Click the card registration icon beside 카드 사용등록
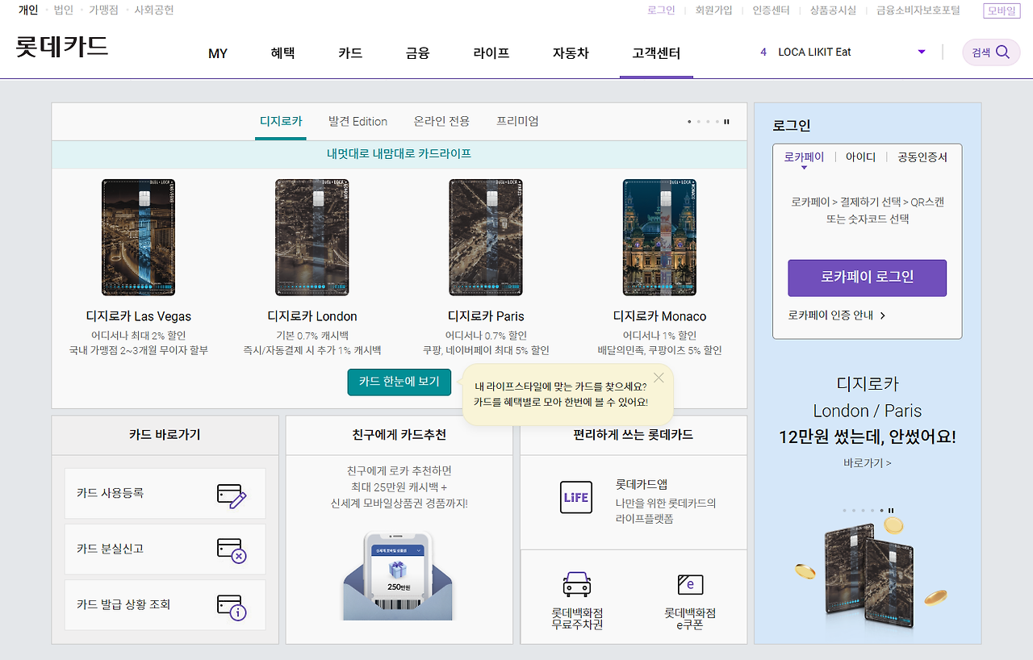 coord(232,495)
